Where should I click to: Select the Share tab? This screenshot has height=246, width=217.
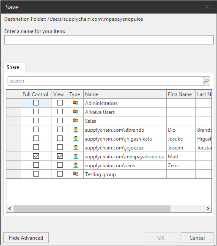click(x=14, y=67)
